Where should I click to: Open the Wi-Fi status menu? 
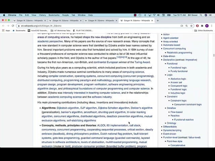pos(154,15)
